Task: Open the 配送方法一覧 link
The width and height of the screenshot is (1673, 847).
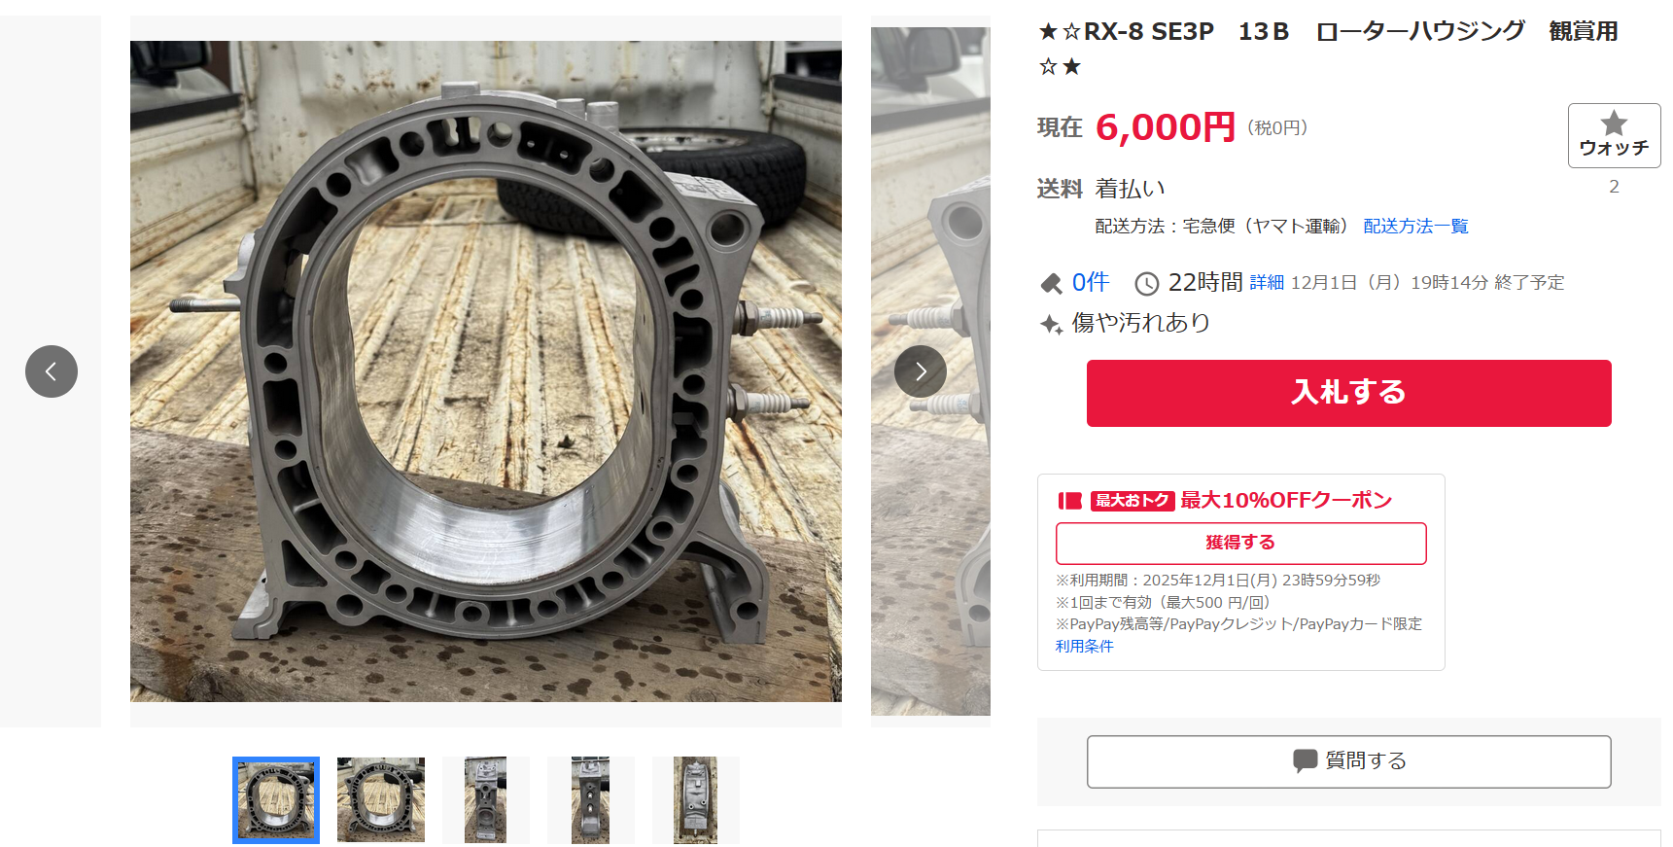Action: point(1415,227)
